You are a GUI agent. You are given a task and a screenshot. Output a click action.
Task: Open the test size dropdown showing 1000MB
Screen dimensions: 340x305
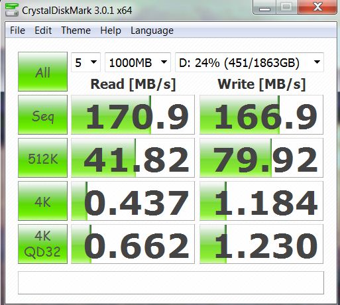pos(138,62)
